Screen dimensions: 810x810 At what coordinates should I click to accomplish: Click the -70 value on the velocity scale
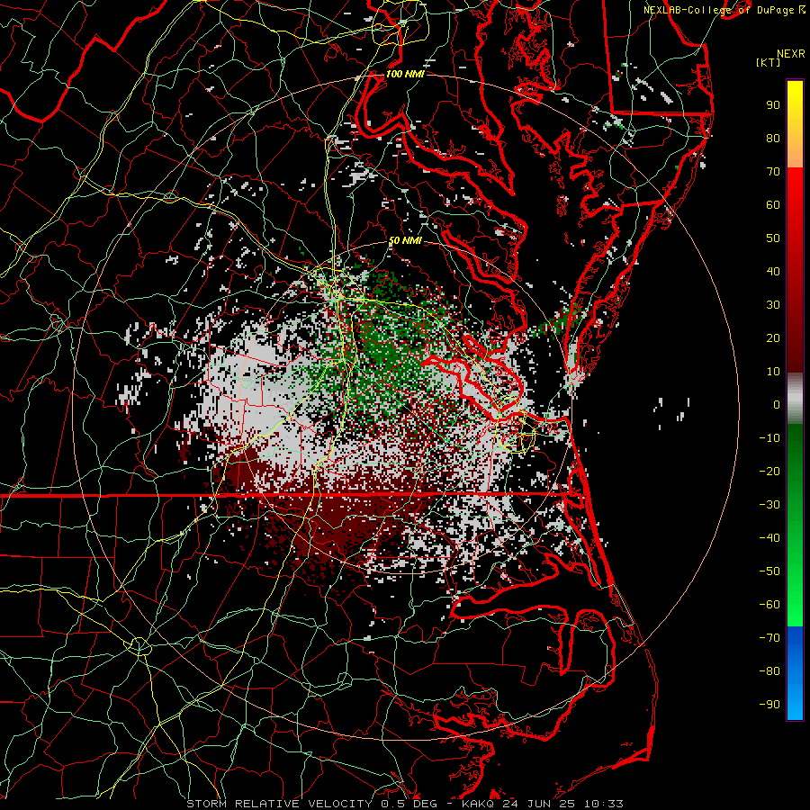tap(769, 638)
